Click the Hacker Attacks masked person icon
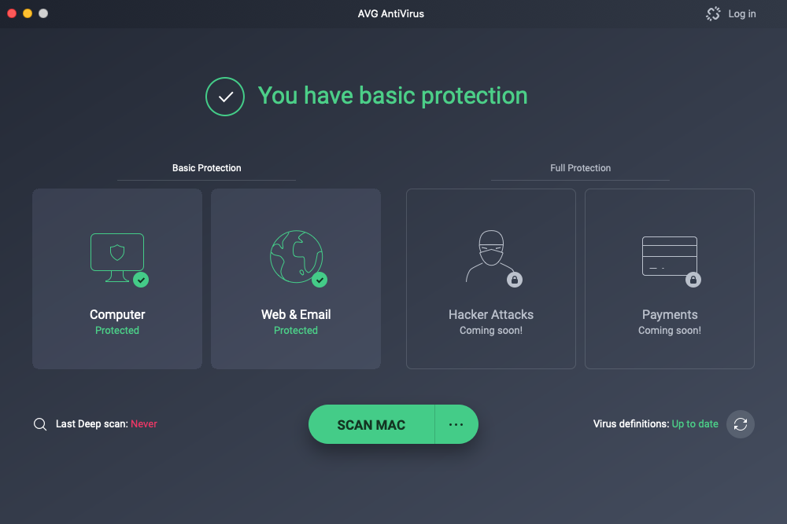The image size is (787, 524). point(490,256)
